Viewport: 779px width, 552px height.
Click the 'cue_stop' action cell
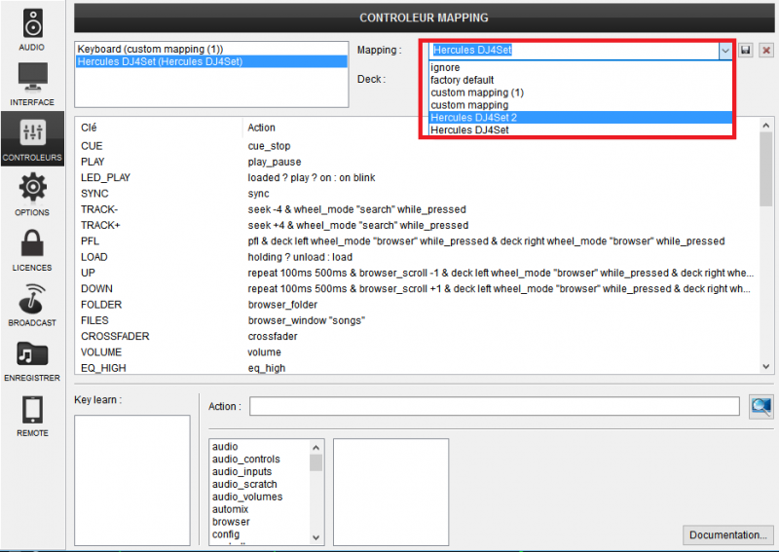coord(270,146)
